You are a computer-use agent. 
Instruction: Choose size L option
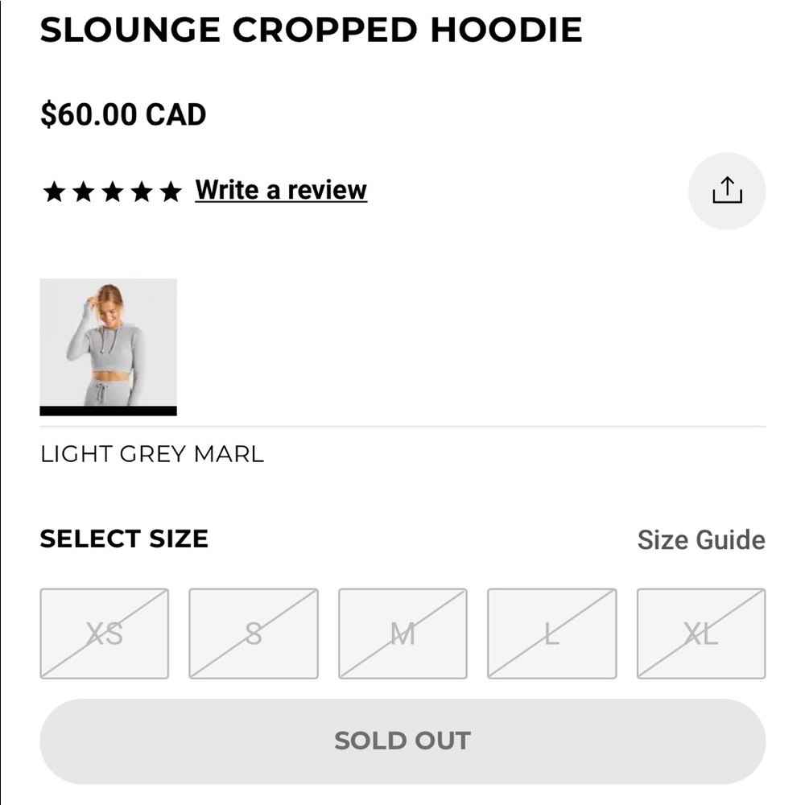[552, 634]
